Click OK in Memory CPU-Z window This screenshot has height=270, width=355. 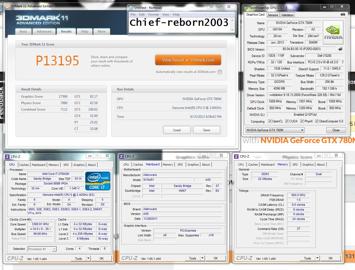point(331,258)
